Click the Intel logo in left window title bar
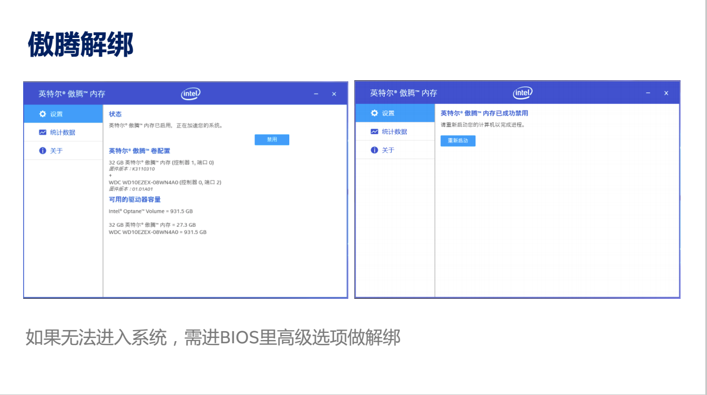707x395 pixels. (191, 94)
